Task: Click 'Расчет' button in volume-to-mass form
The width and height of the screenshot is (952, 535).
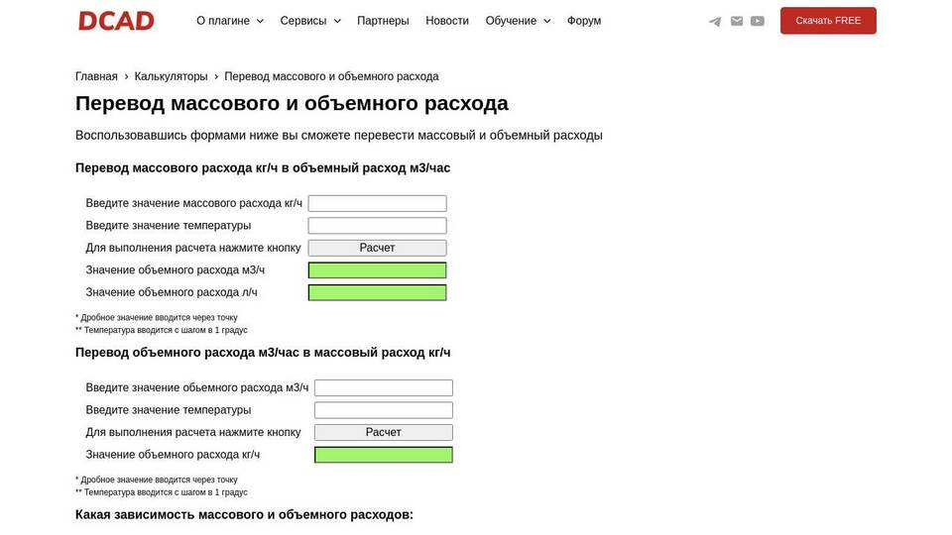Action: click(383, 432)
